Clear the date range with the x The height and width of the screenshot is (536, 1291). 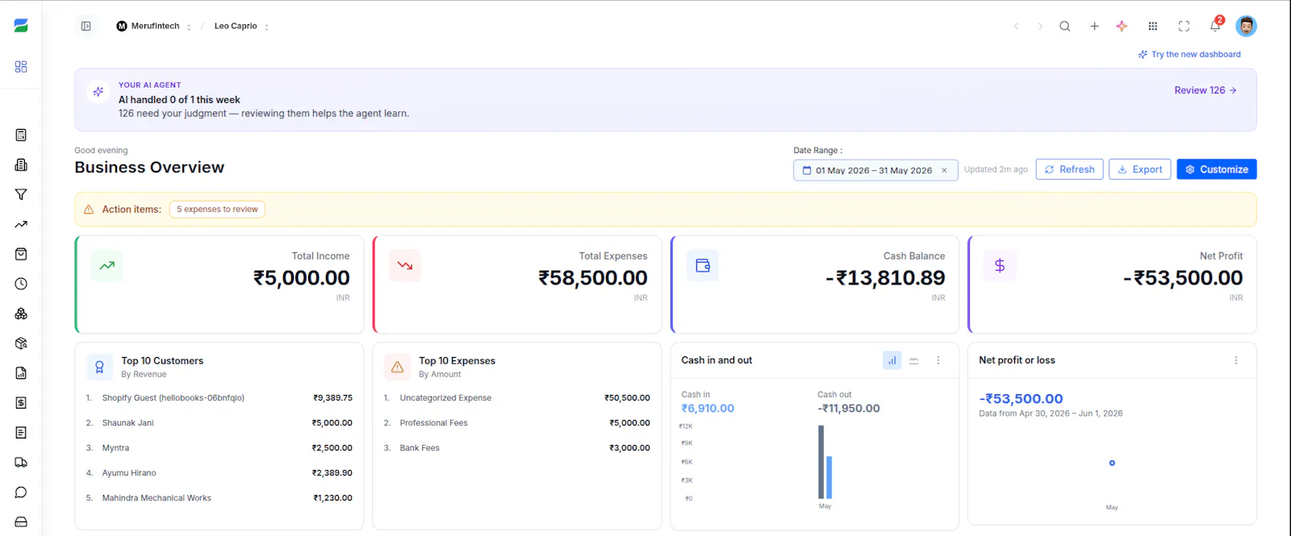click(944, 170)
